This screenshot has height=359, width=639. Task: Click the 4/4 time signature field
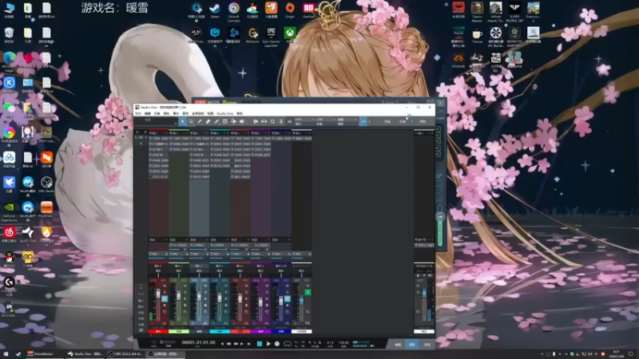(x=330, y=343)
